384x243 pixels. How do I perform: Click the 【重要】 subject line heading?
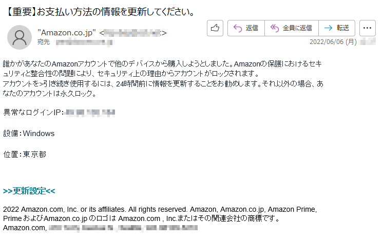tap(100, 11)
